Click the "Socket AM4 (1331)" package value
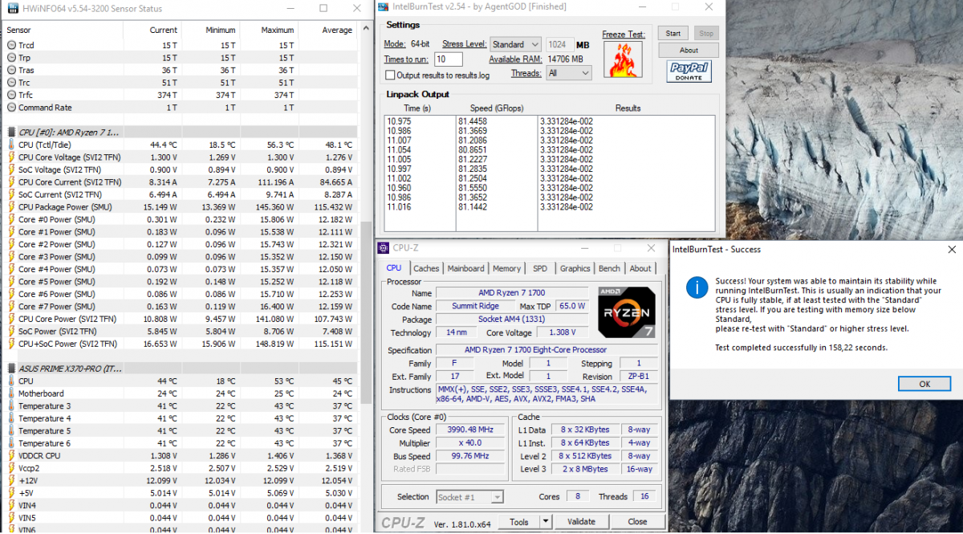963x534 pixels. pos(511,319)
